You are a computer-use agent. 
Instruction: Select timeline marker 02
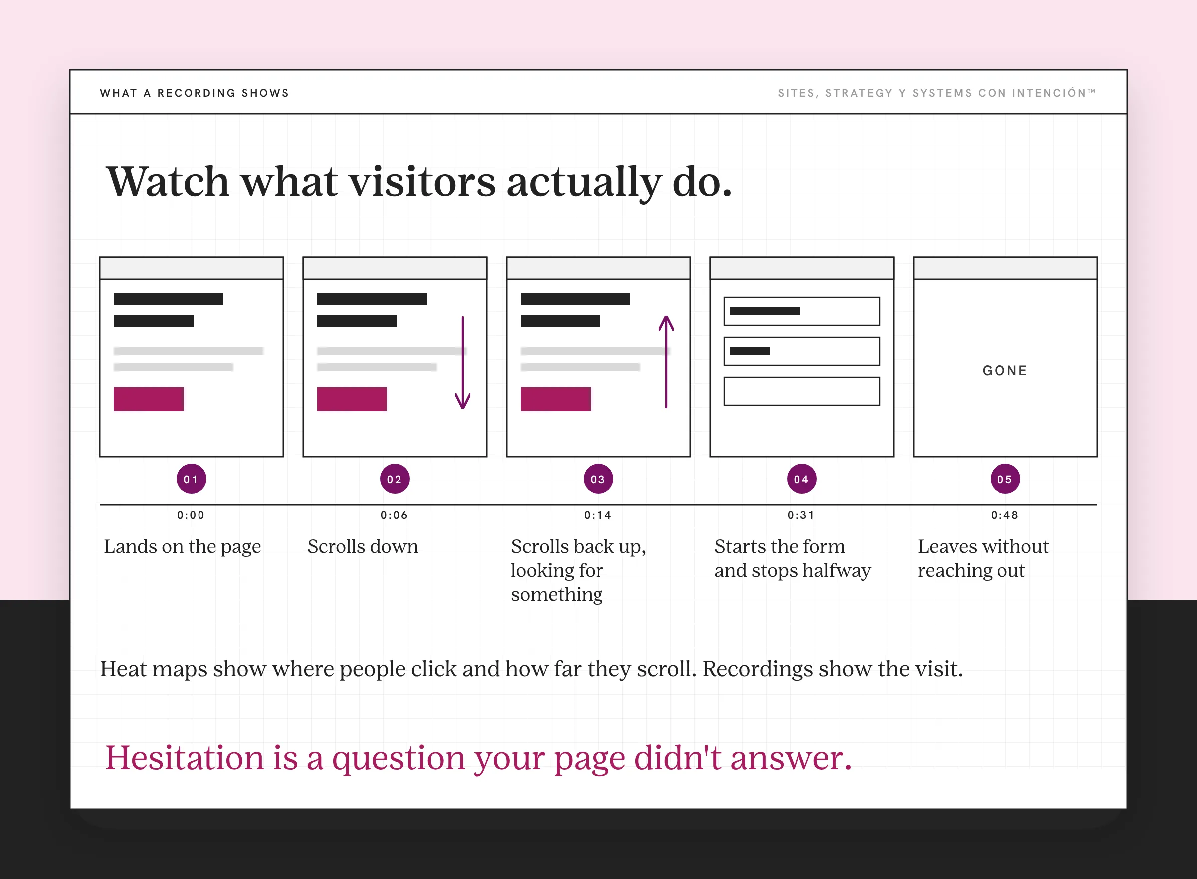pos(395,479)
